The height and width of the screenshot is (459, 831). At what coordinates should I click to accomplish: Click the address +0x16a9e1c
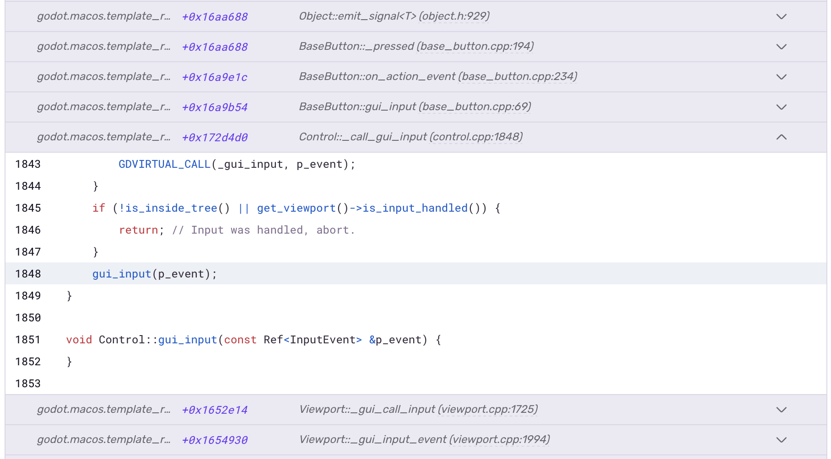tap(215, 77)
